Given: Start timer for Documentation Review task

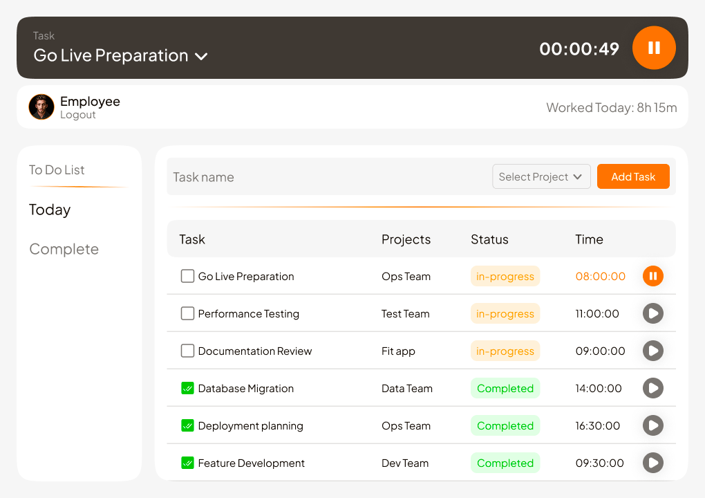Looking at the screenshot, I should point(652,351).
